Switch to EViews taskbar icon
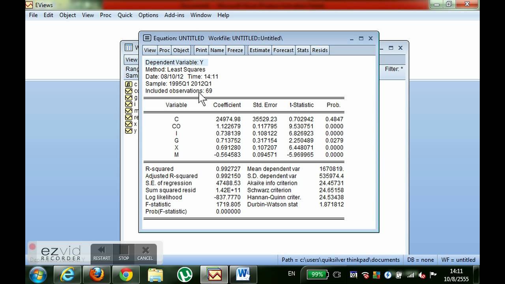This screenshot has width=505, height=284. coord(214,275)
